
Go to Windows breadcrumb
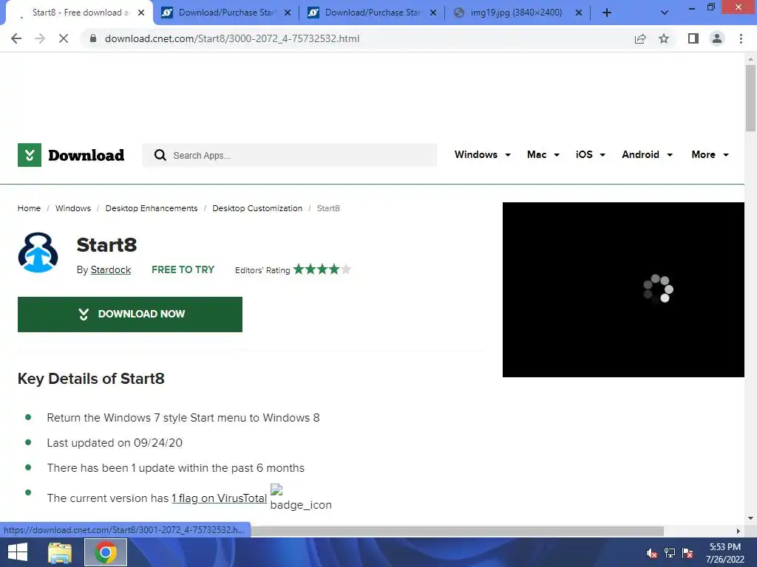(73, 208)
